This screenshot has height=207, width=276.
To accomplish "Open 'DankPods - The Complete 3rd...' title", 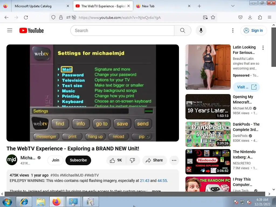I will coord(246,127).
